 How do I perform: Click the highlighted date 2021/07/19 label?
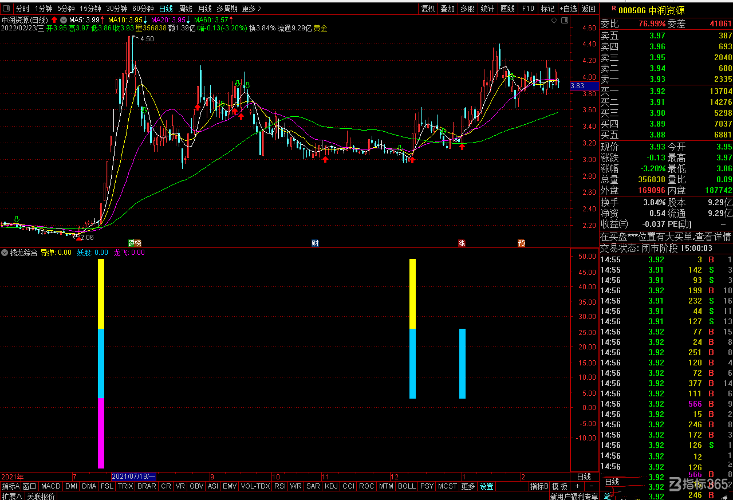coord(134,477)
